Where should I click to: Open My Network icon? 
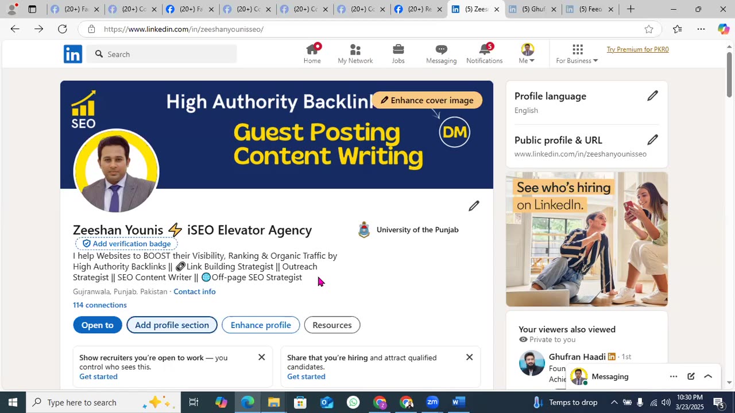(x=355, y=54)
